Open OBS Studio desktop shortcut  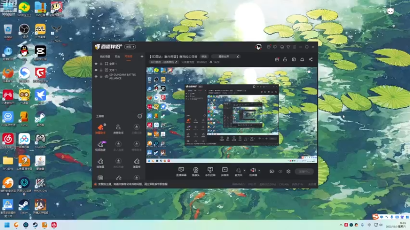(24, 31)
